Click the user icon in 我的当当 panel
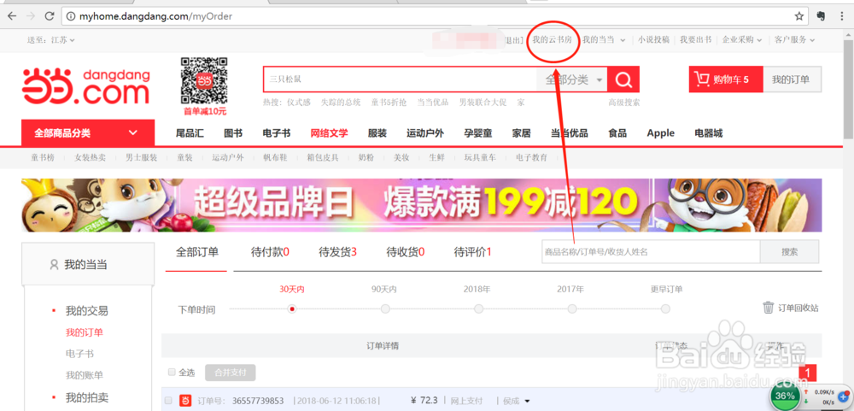This screenshot has height=411, width=854. point(54,265)
